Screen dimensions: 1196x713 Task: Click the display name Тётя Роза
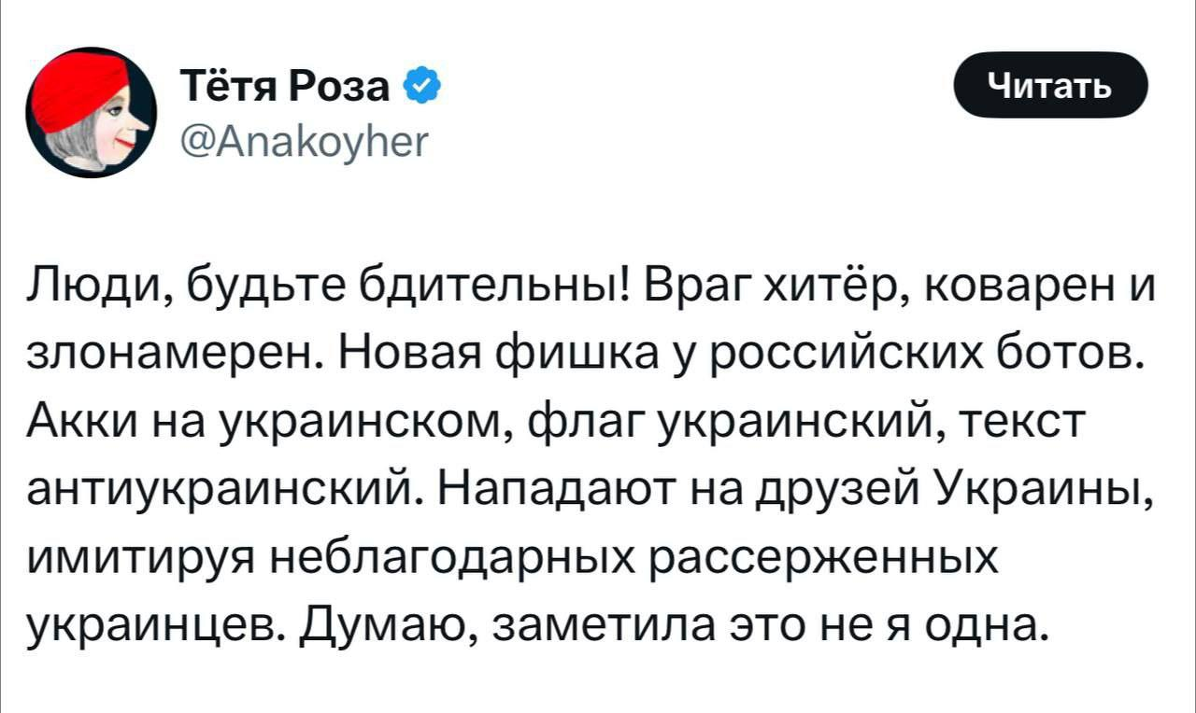[287, 89]
